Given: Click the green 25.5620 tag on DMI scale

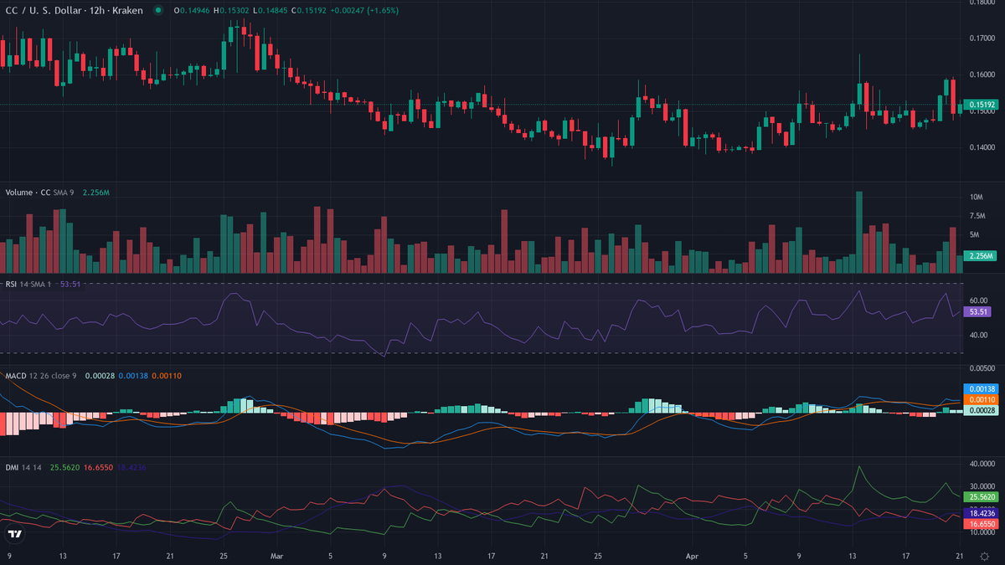Looking at the screenshot, I should point(979,496).
